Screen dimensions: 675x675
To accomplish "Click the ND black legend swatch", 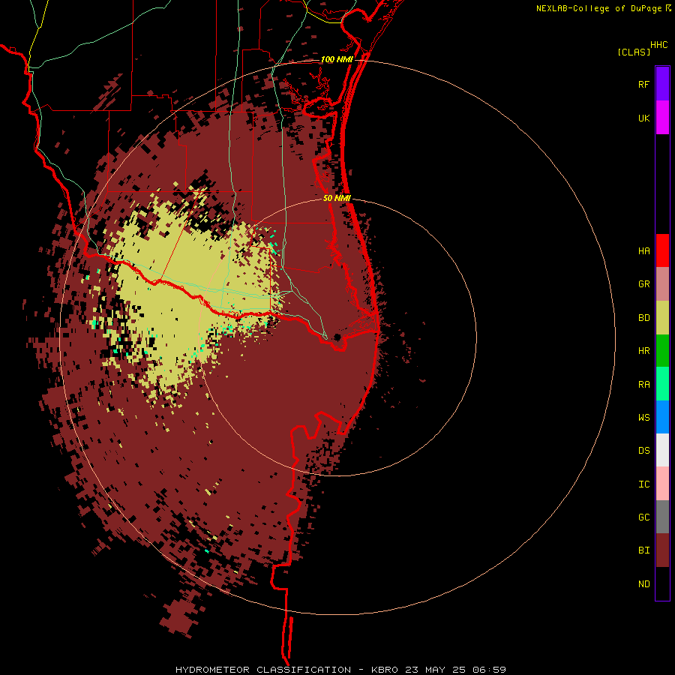I will click(x=662, y=583).
